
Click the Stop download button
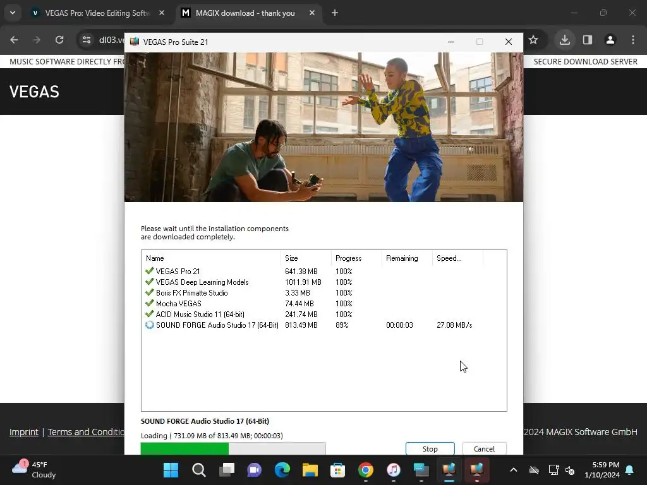point(430,449)
